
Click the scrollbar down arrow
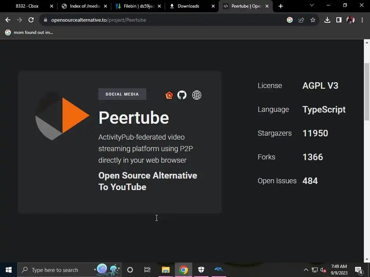[x=367, y=260]
